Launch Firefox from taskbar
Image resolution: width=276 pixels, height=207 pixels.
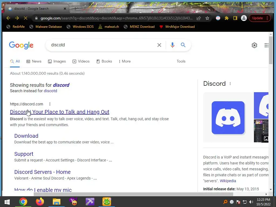(40, 202)
